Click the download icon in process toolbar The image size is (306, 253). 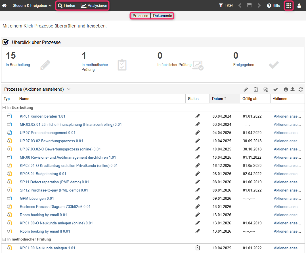(x=293, y=90)
